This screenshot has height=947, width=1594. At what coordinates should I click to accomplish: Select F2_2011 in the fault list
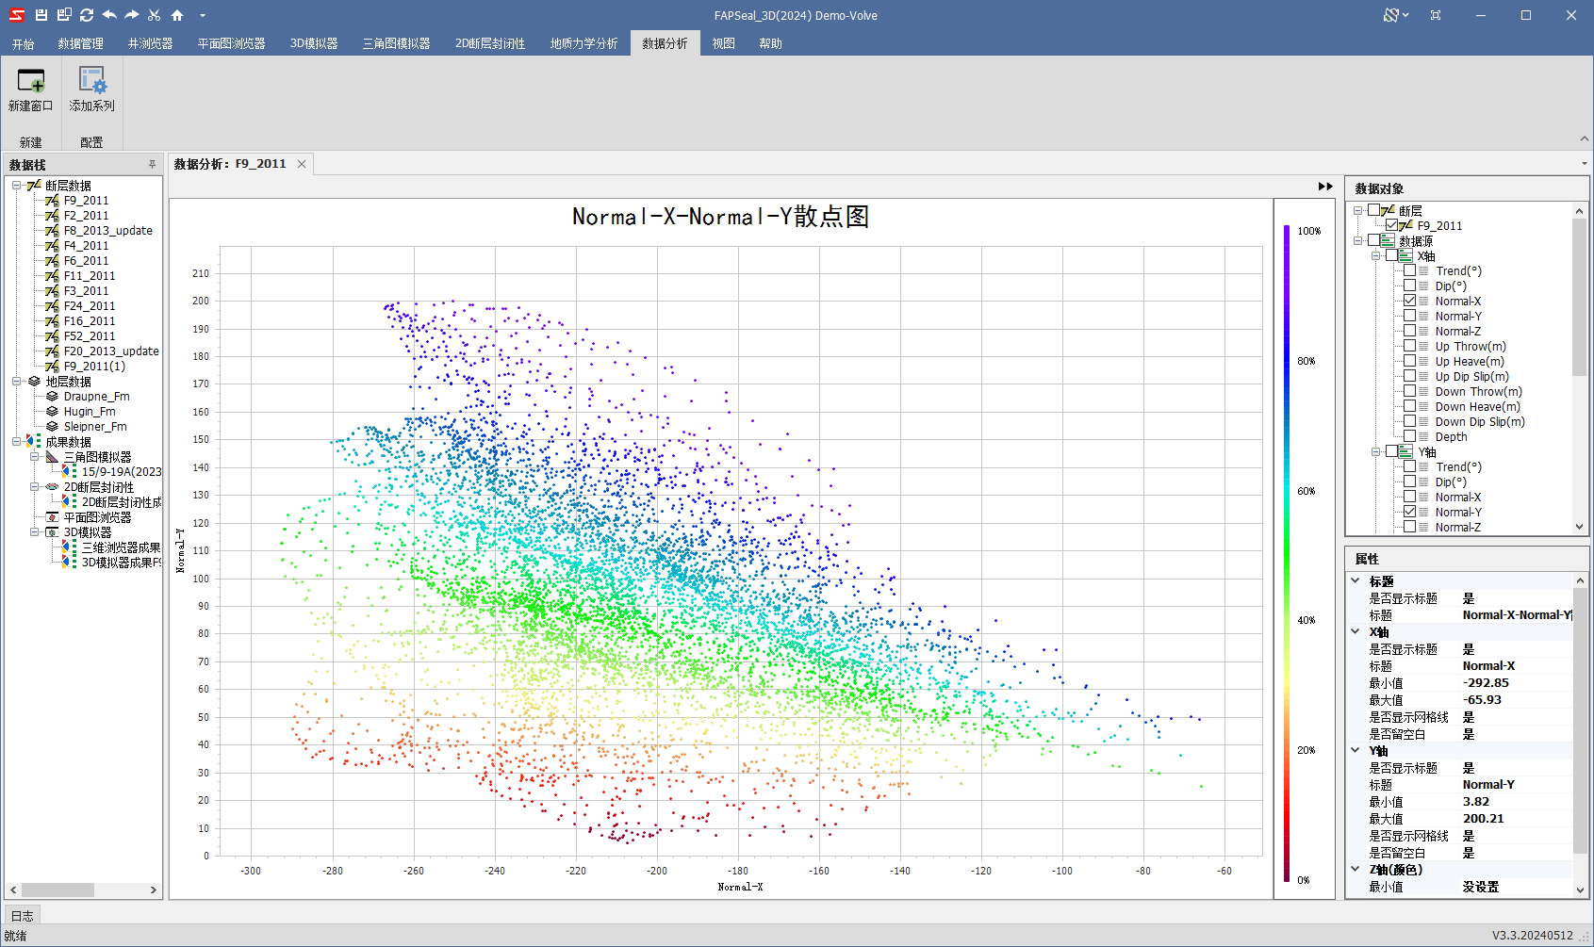point(87,216)
